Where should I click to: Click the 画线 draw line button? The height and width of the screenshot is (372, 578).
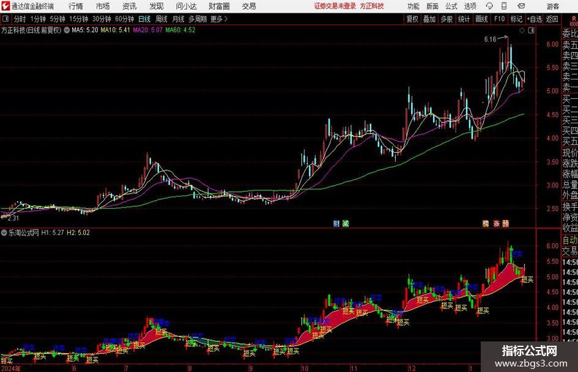tap(481, 19)
